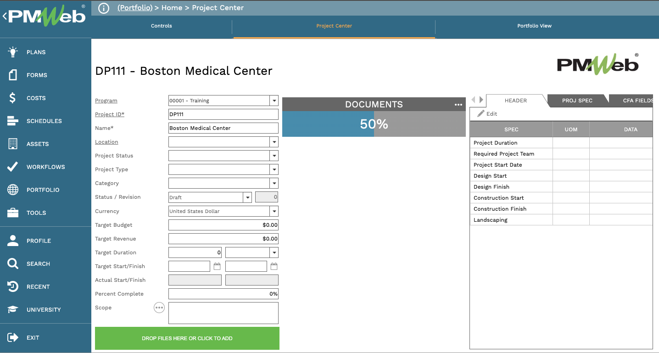659x353 pixels.
Task: Collapse sidebar via PMWeb logo arrow
Action: pyautogui.click(x=5, y=17)
